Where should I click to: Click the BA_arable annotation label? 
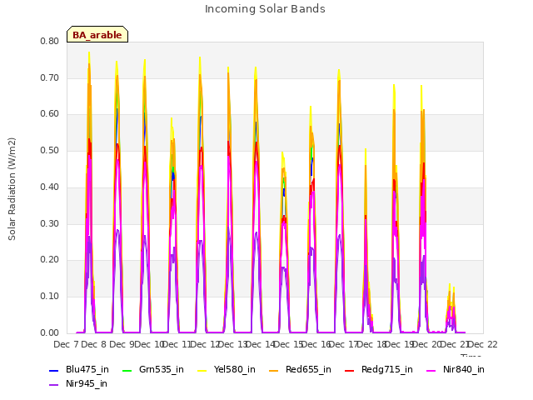click(x=97, y=35)
